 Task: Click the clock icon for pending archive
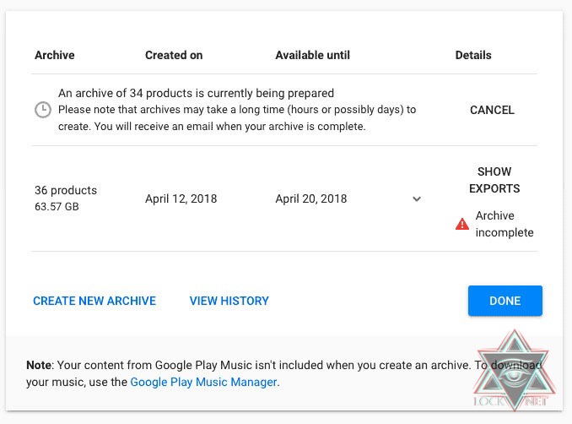click(x=42, y=110)
